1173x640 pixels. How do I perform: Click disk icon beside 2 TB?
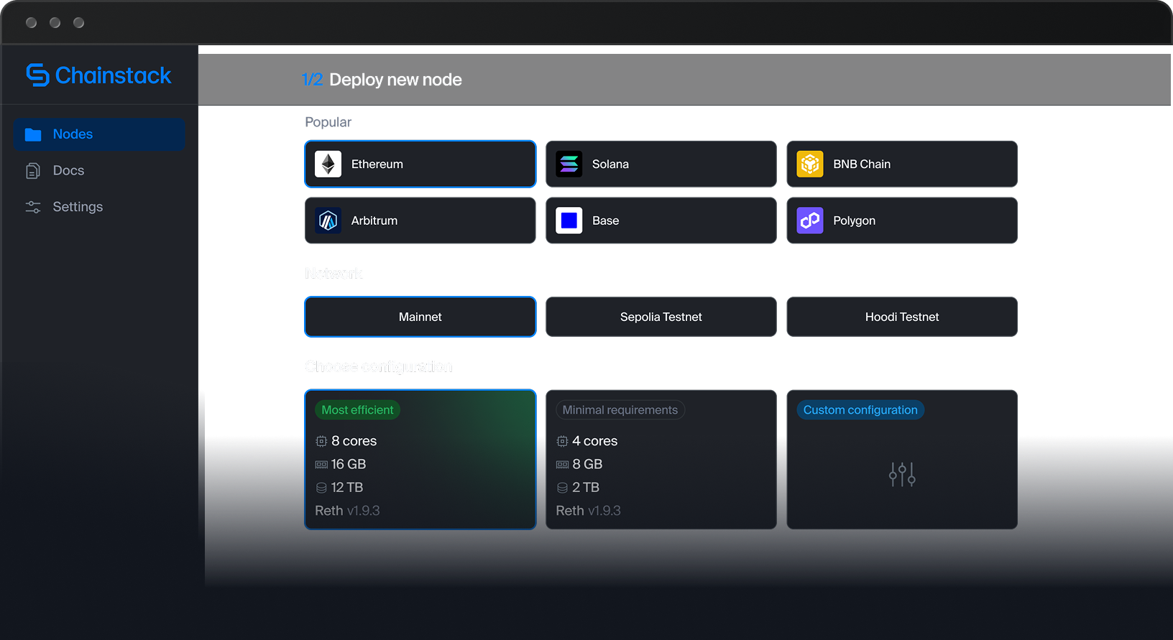pyautogui.click(x=562, y=488)
